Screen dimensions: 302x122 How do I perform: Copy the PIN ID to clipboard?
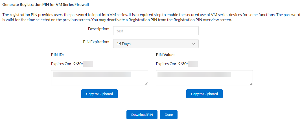[99, 94]
